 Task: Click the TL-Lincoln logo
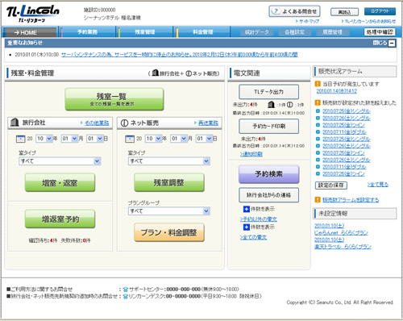[x=33, y=14]
